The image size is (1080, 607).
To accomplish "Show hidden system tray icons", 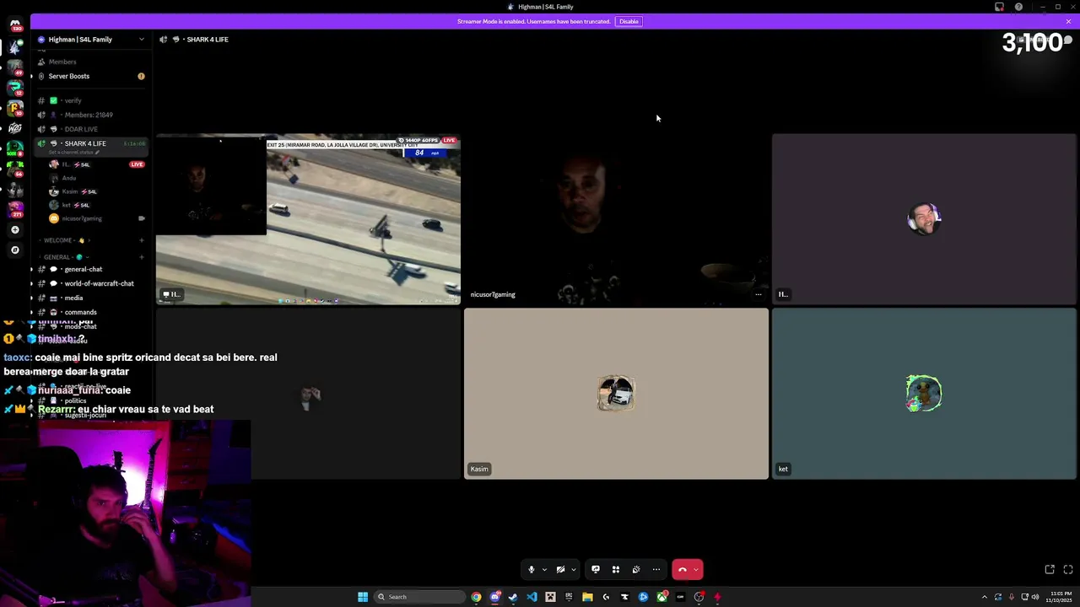I will pos(984,597).
